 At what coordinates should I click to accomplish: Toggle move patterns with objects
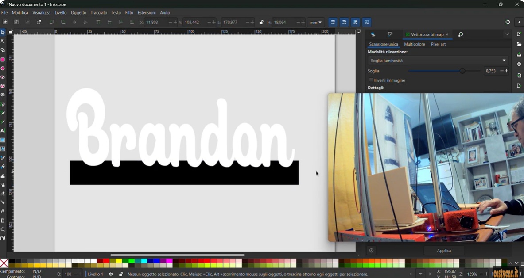tap(367, 22)
